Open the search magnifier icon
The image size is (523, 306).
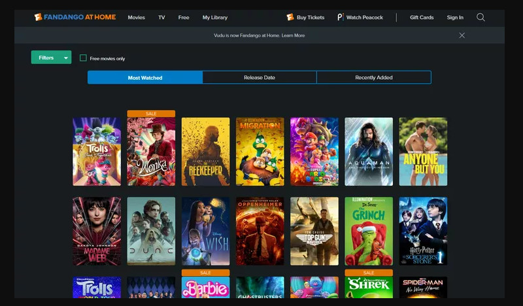click(481, 17)
